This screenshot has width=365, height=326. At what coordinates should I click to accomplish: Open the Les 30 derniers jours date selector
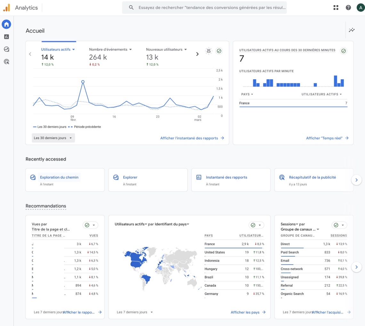pyautogui.click(x=53, y=138)
